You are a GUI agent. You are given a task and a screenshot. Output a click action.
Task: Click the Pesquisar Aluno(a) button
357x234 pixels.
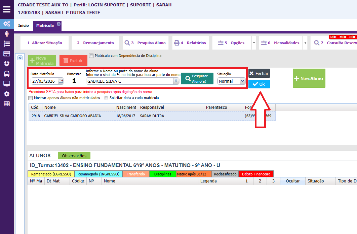(x=197, y=78)
